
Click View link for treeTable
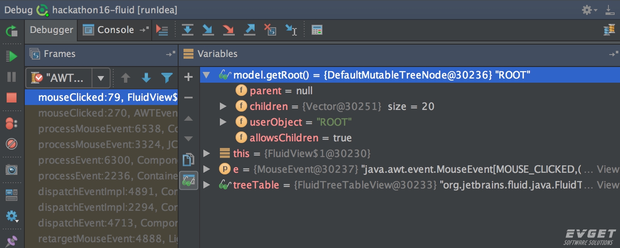pyautogui.click(x=608, y=185)
